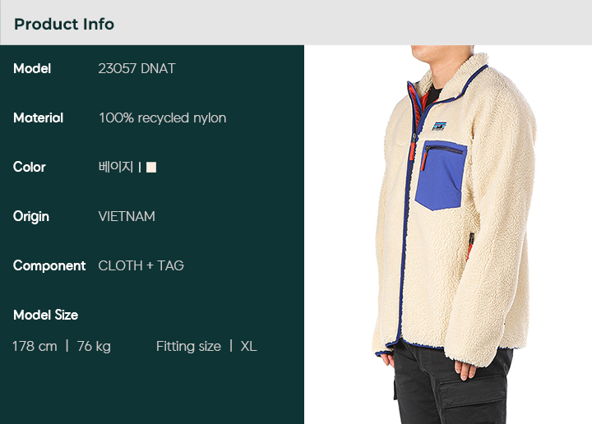Click the 76 kg weight value
The width and height of the screenshot is (592, 424).
(94, 346)
